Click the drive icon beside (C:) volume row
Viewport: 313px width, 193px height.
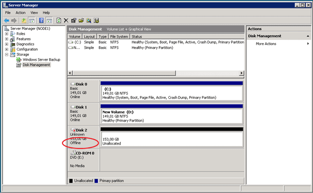tap(71, 43)
